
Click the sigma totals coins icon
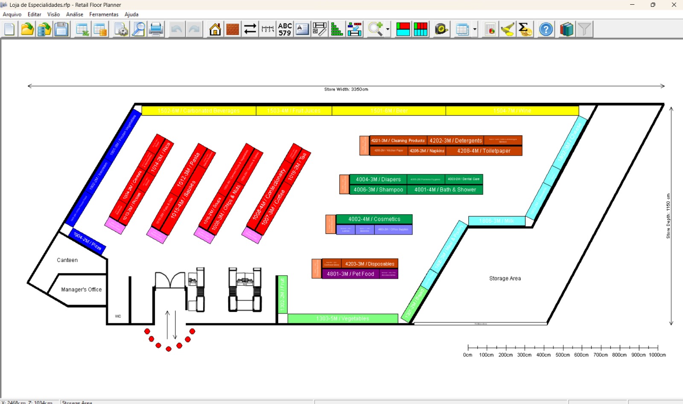point(525,29)
